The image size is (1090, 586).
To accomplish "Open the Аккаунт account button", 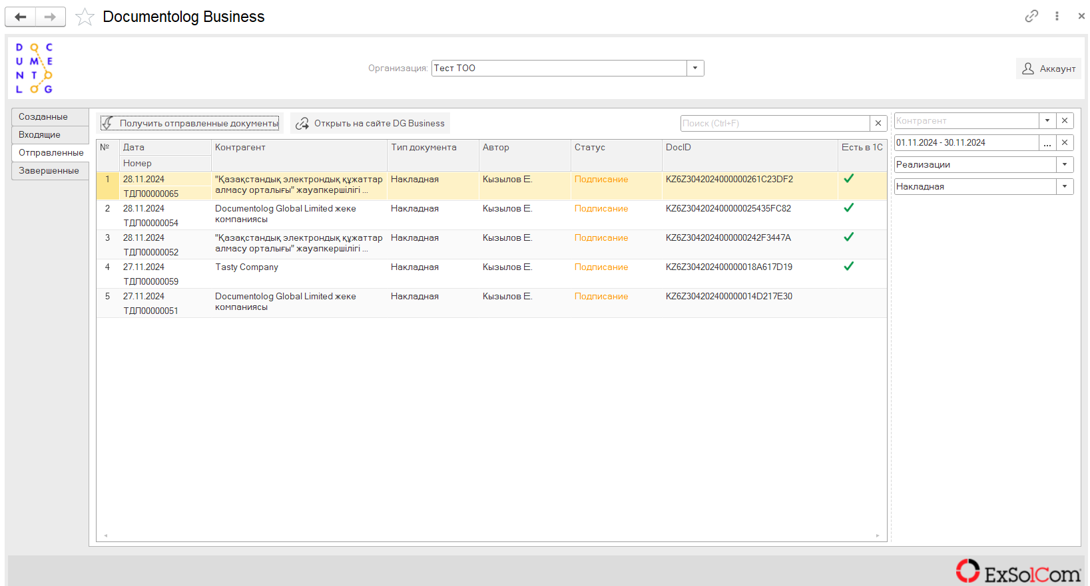I will 1048,69.
